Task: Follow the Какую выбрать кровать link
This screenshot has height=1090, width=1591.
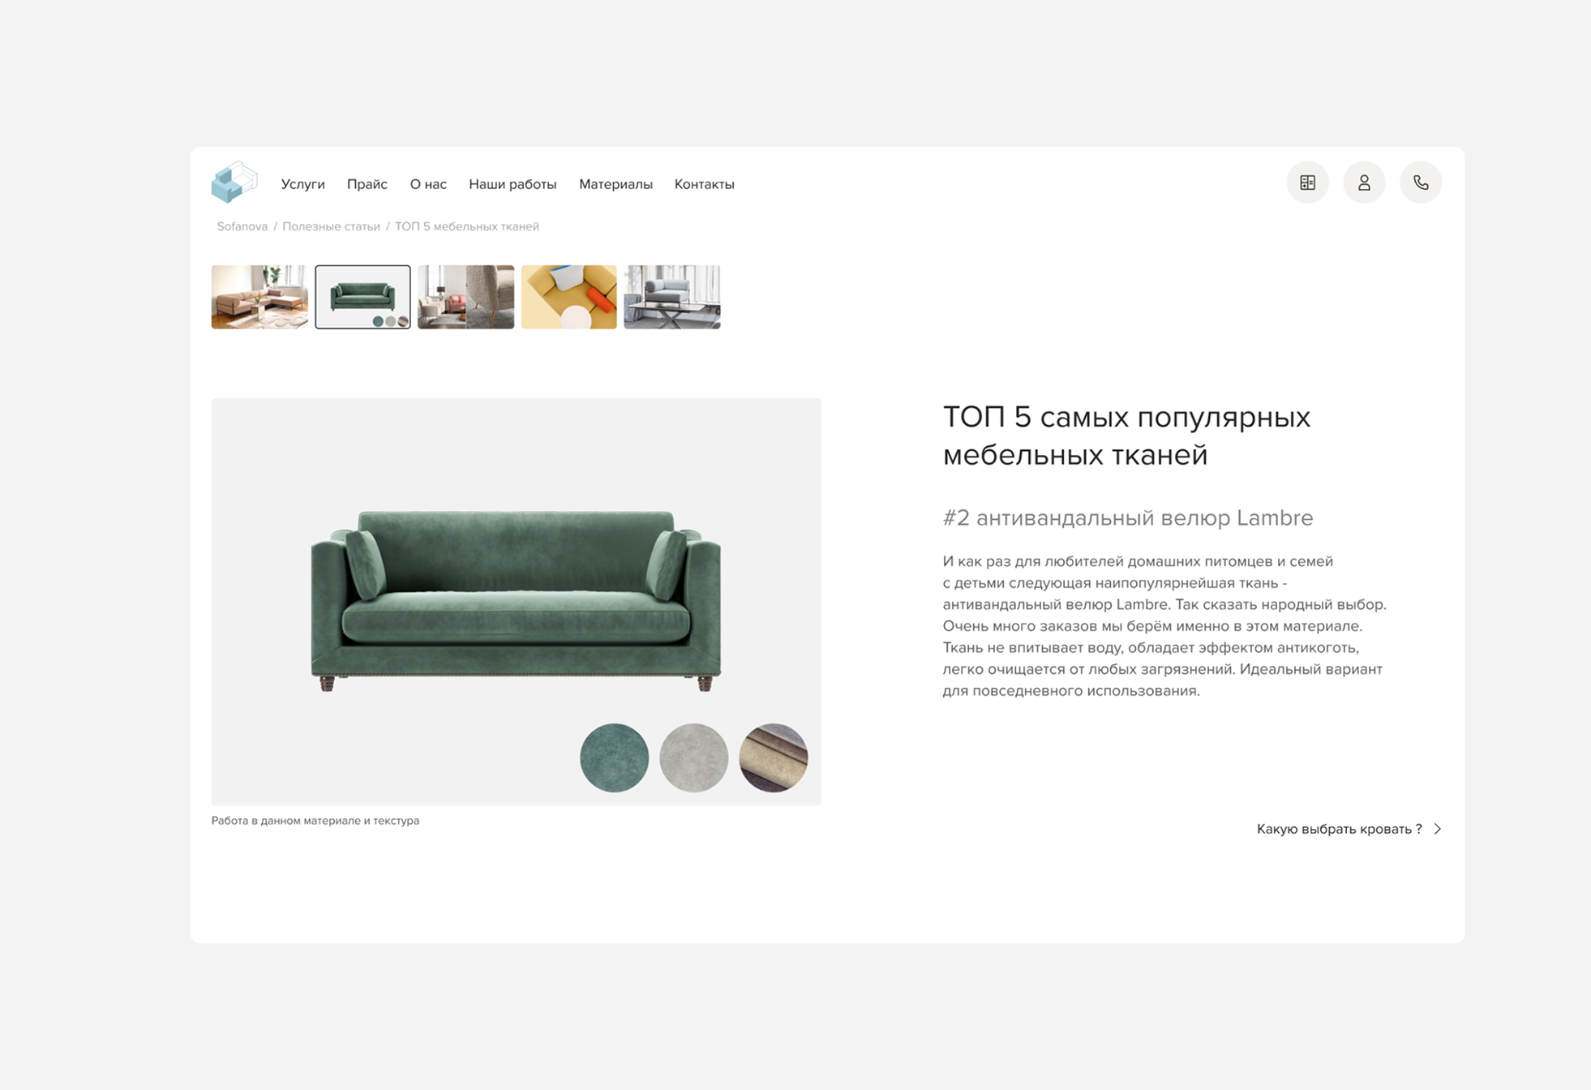Action: [x=1339, y=829]
